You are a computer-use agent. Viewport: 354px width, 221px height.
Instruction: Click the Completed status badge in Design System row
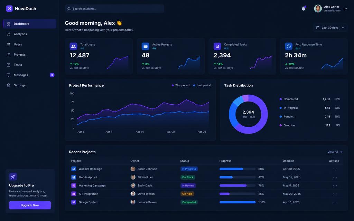(189, 202)
